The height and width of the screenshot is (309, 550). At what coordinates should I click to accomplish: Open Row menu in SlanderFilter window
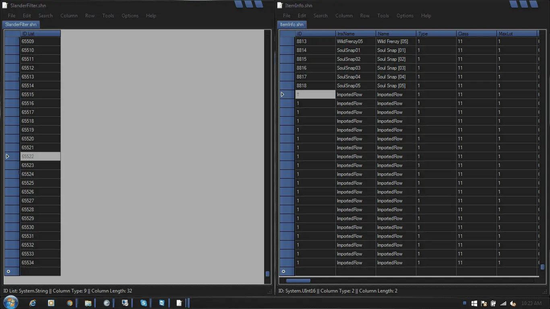pos(90,16)
